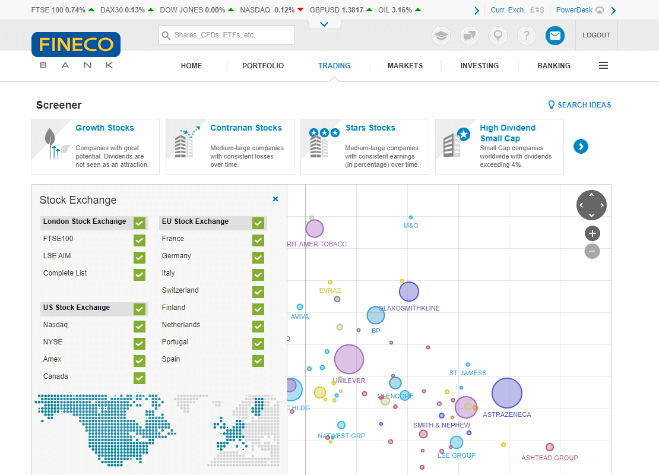
Task: Toggle the LSE AIM checkbox
Action: click(x=140, y=258)
